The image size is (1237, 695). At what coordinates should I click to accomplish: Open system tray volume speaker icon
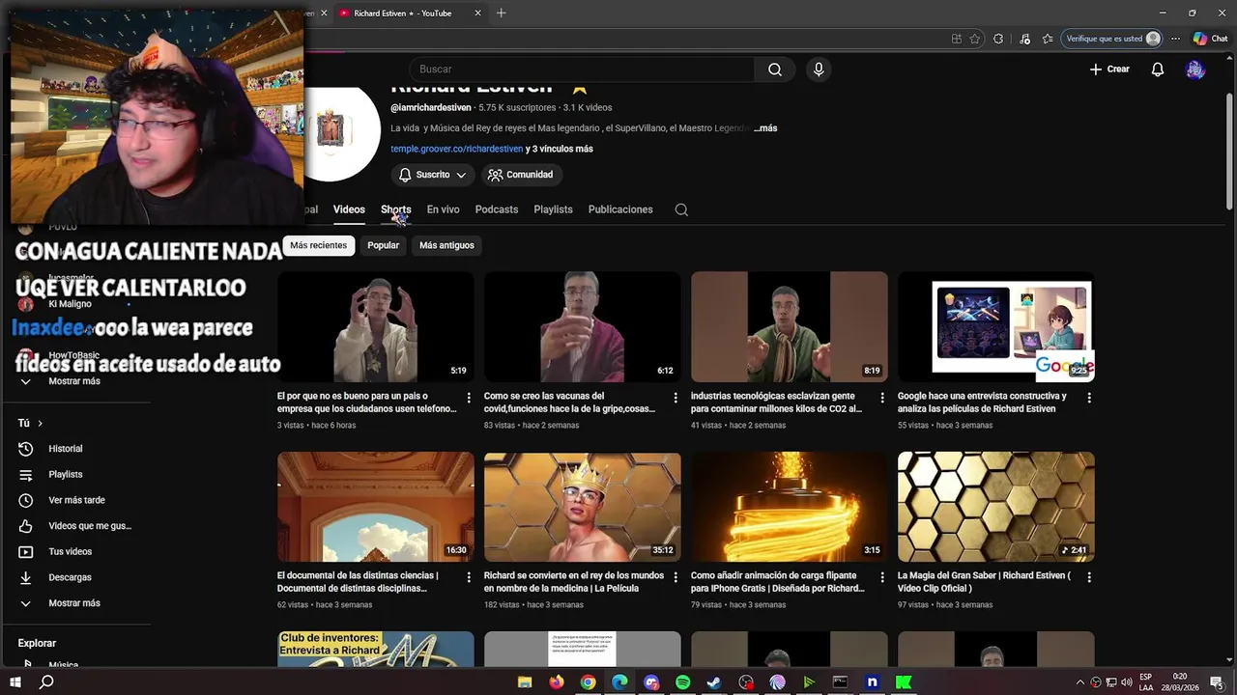(1126, 682)
